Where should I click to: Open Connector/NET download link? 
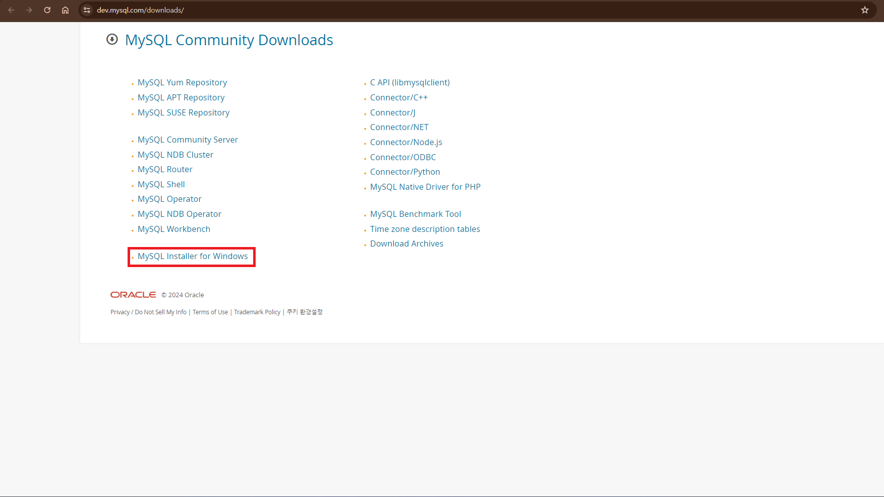[399, 127]
